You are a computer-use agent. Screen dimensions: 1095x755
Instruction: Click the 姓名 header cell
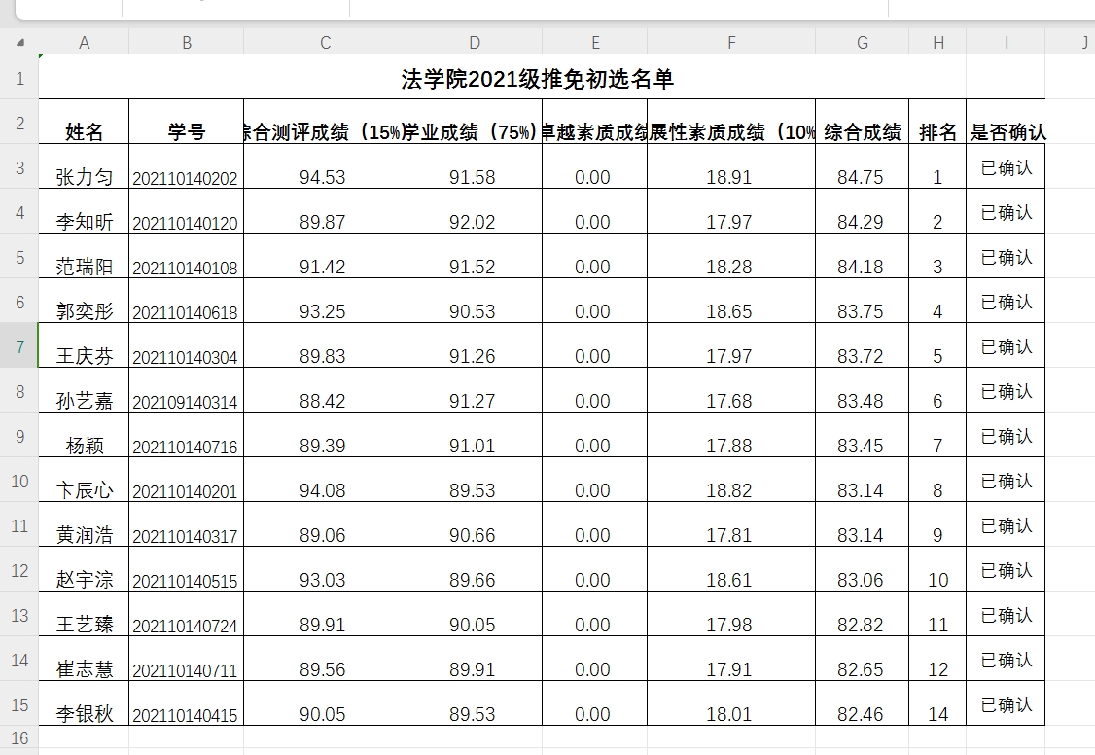click(84, 132)
